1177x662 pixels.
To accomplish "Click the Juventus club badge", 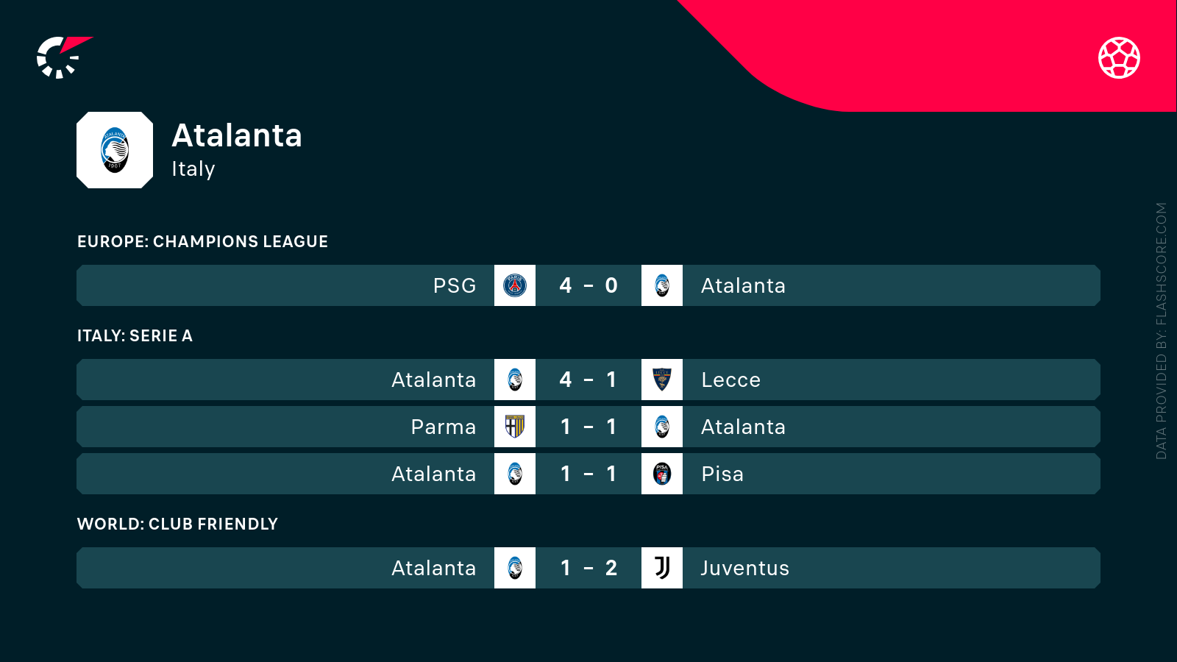I will click(x=662, y=568).
